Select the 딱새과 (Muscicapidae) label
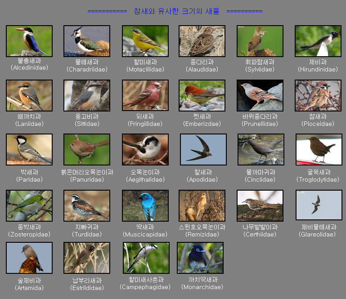Screen dimensions: 346x299 145,230
